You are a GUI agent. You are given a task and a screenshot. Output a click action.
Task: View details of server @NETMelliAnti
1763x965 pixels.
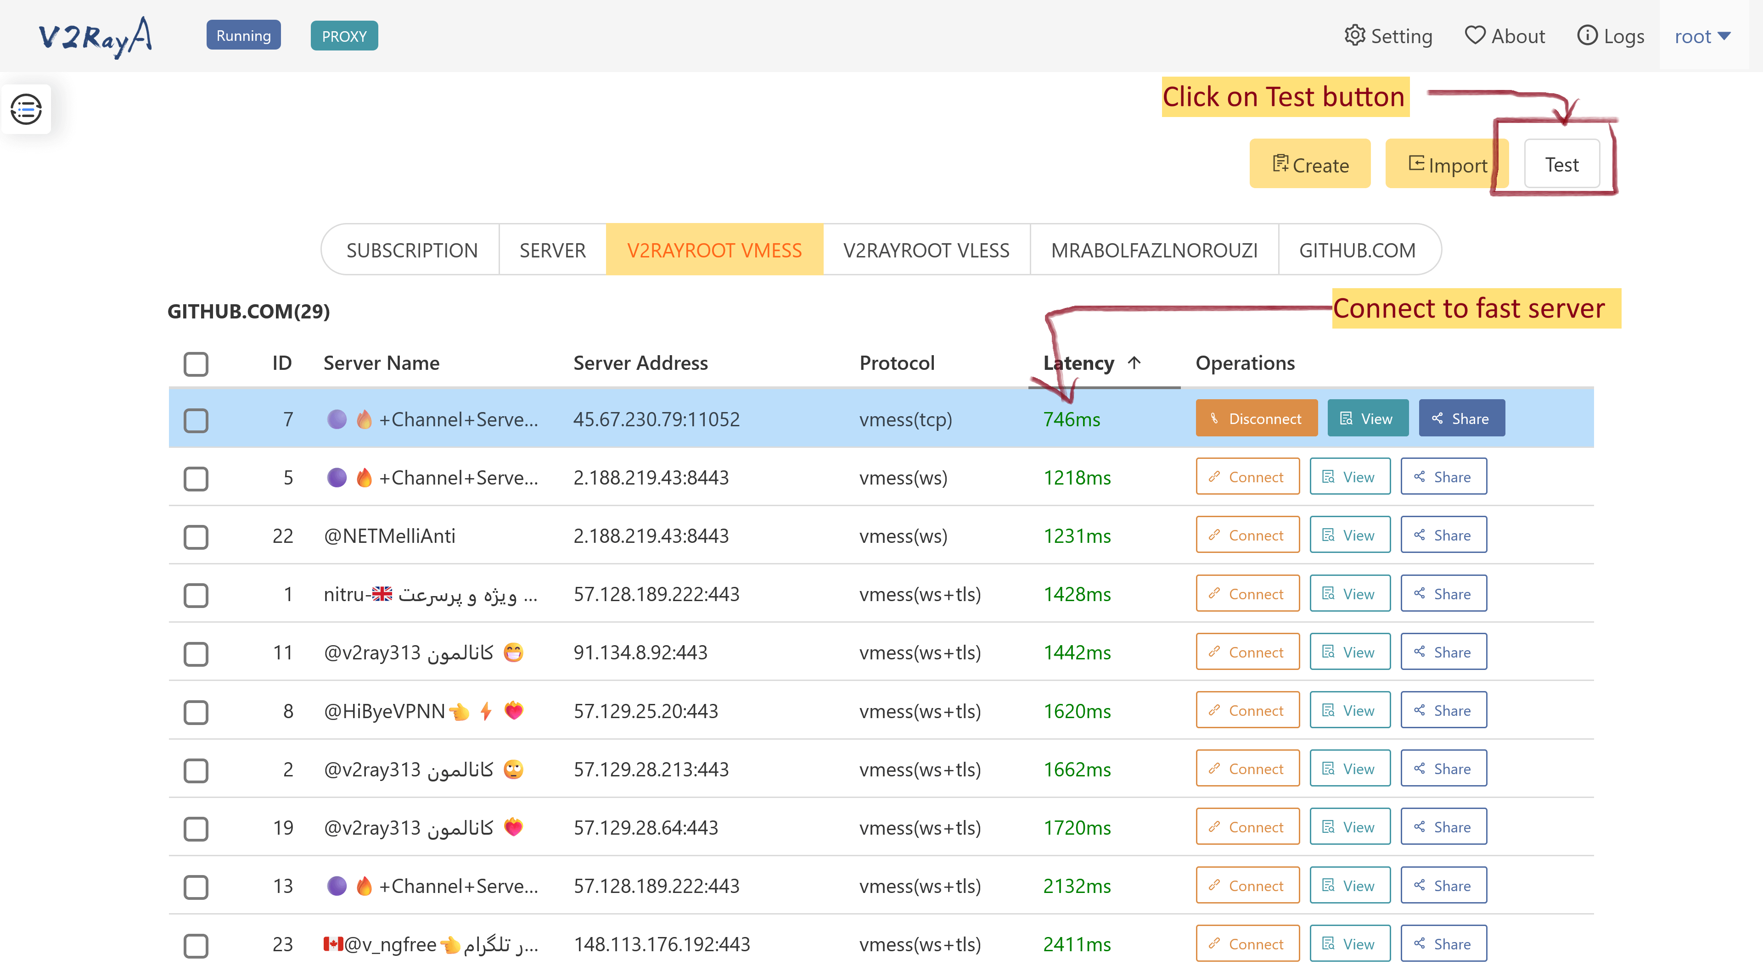pyautogui.click(x=1349, y=535)
